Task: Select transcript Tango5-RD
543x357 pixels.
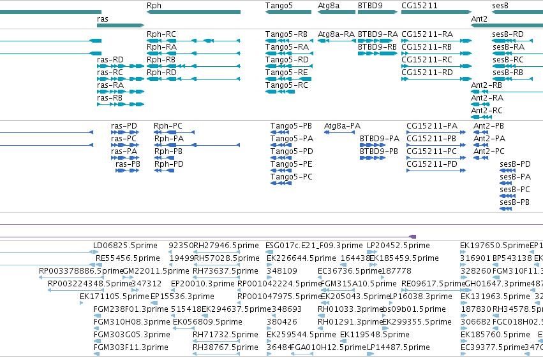Action: [x=289, y=66]
